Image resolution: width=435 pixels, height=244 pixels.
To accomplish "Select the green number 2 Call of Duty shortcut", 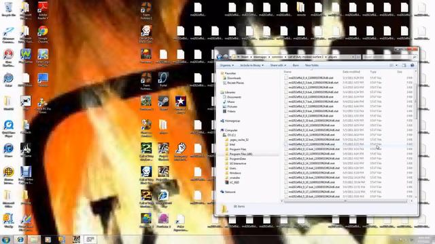I will click(x=146, y=152).
